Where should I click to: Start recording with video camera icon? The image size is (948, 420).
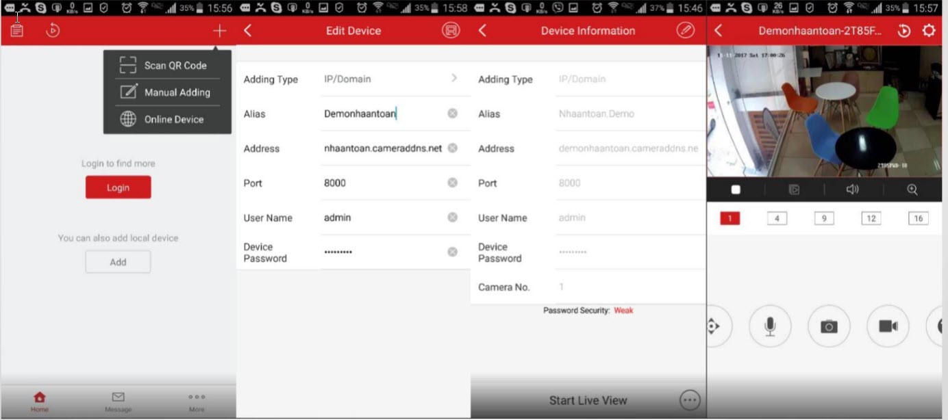click(x=888, y=326)
